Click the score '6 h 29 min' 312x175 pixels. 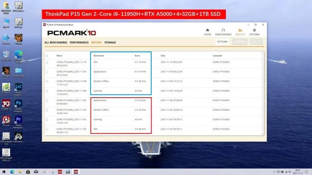pos(140,72)
